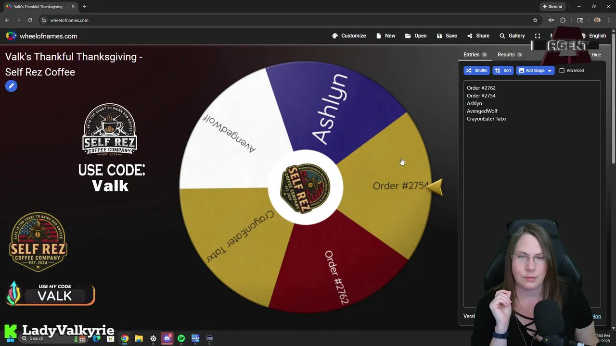Sort the entries alphabetically

pyautogui.click(x=503, y=71)
